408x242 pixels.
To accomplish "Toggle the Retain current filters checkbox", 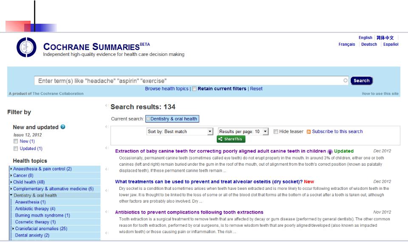I will pyautogui.click(x=194, y=89).
